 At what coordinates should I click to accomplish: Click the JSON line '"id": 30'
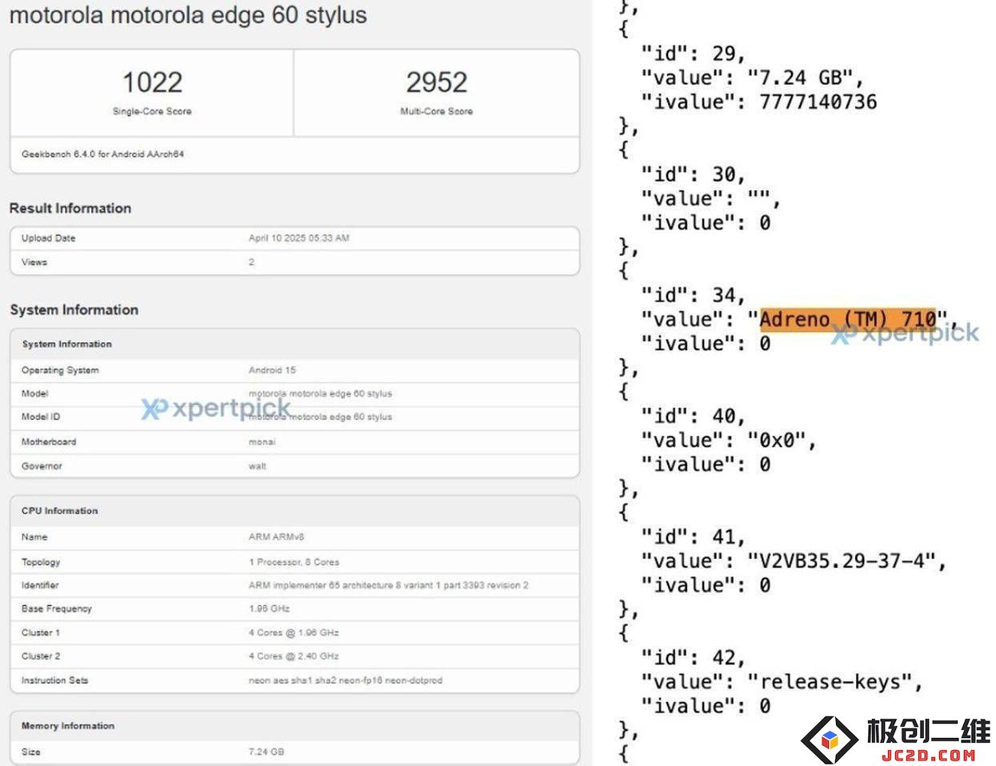(693, 174)
